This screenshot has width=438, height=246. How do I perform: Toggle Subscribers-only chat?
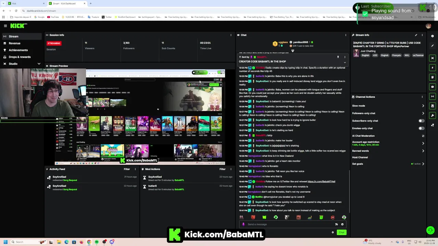point(421,121)
